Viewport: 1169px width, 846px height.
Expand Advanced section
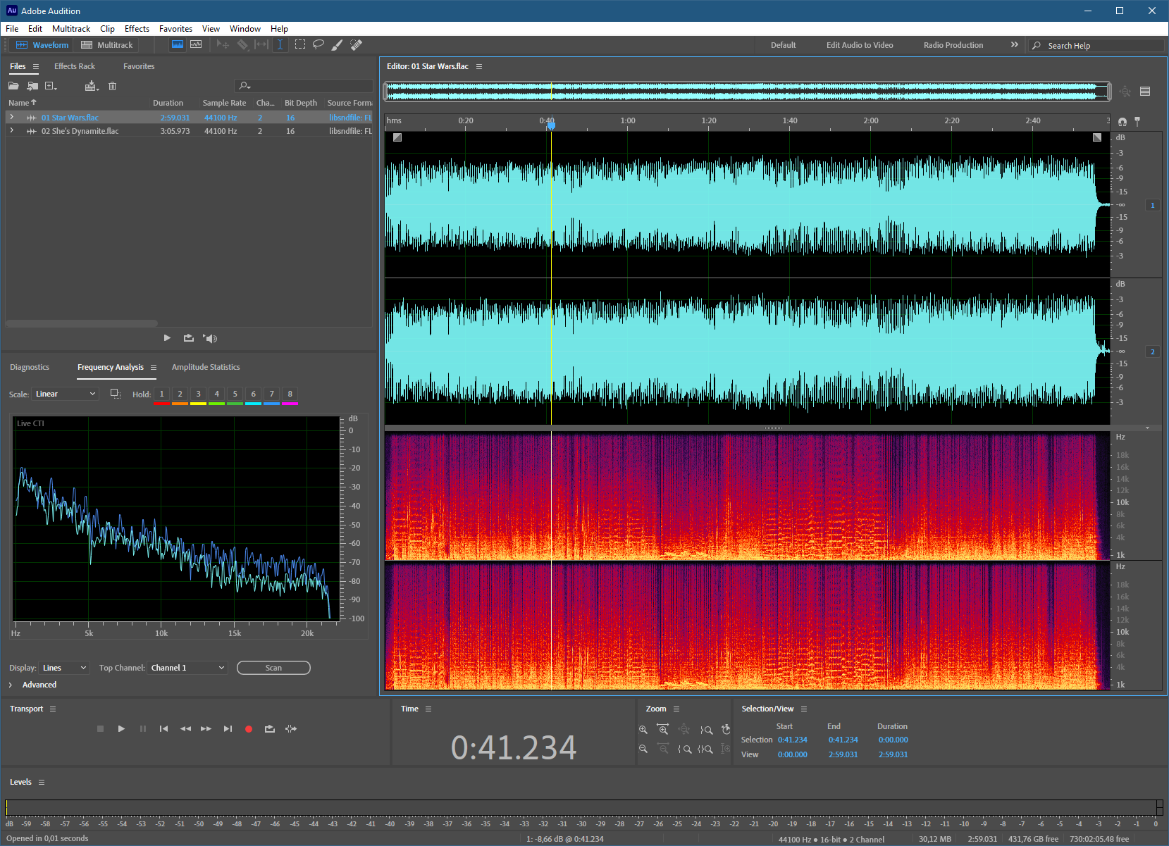coord(33,685)
